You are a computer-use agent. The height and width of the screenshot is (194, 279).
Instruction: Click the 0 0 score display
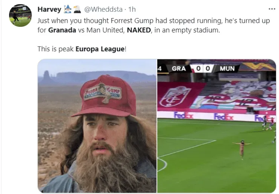pyautogui.click(x=203, y=69)
